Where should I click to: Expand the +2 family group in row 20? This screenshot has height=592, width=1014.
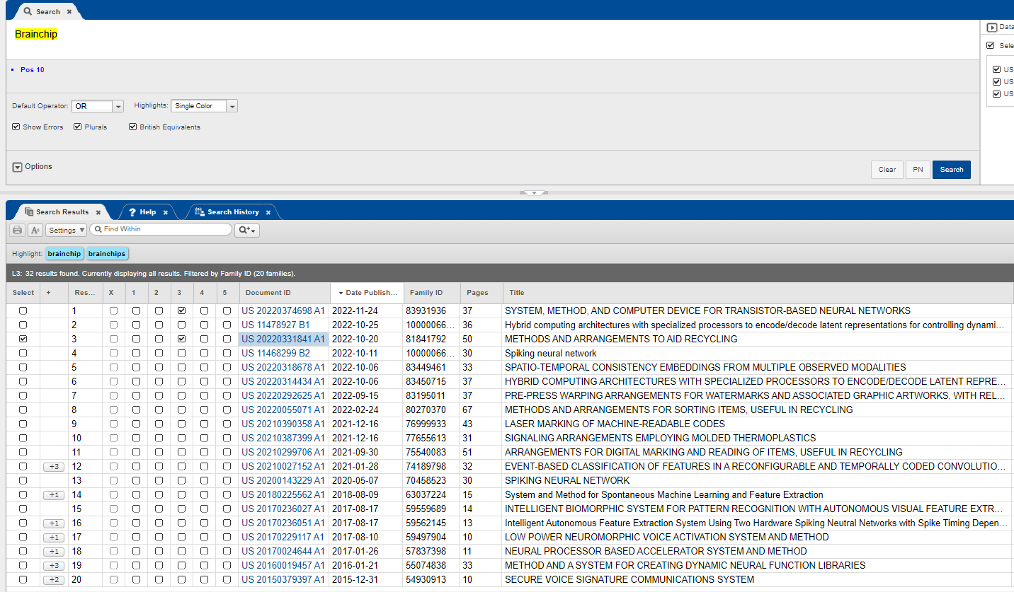tap(54, 580)
